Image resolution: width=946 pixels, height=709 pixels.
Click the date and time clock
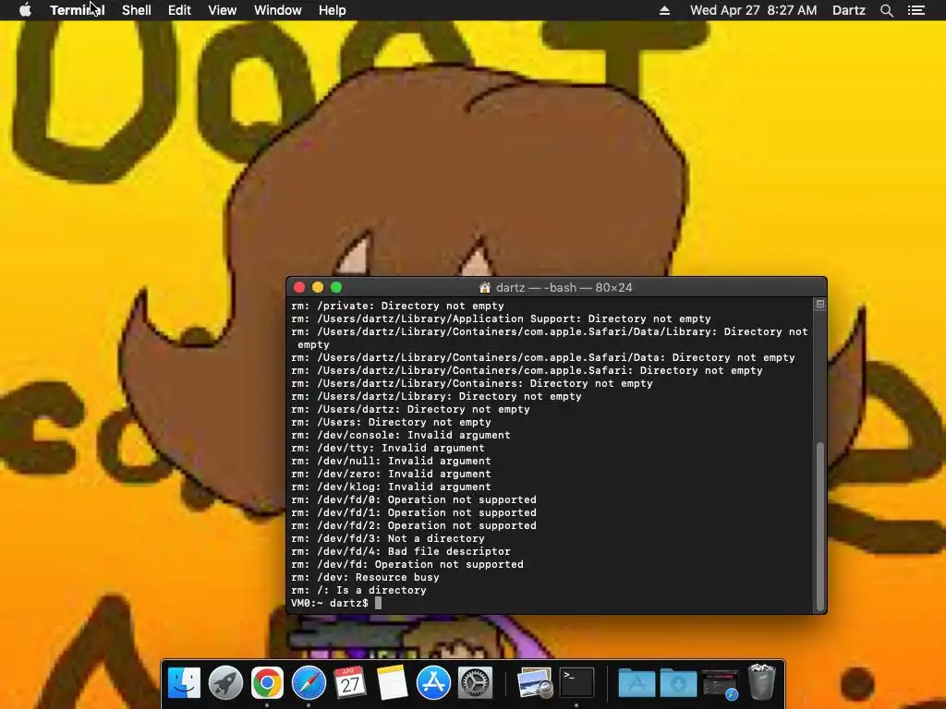click(x=753, y=10)
